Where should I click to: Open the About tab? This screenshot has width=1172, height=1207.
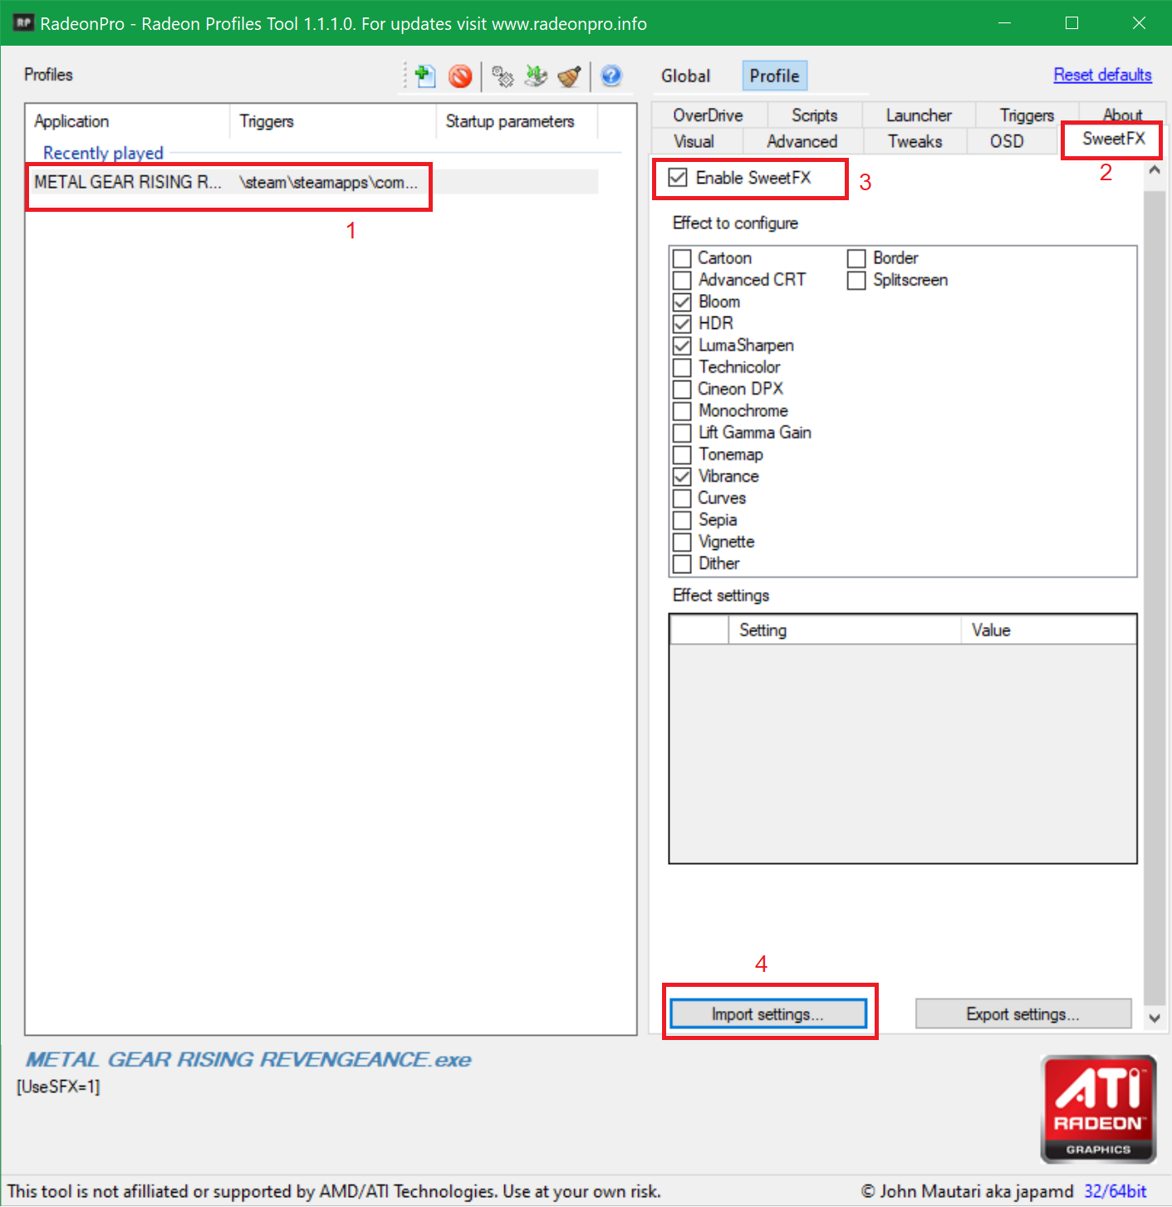tap(1122, 115)
